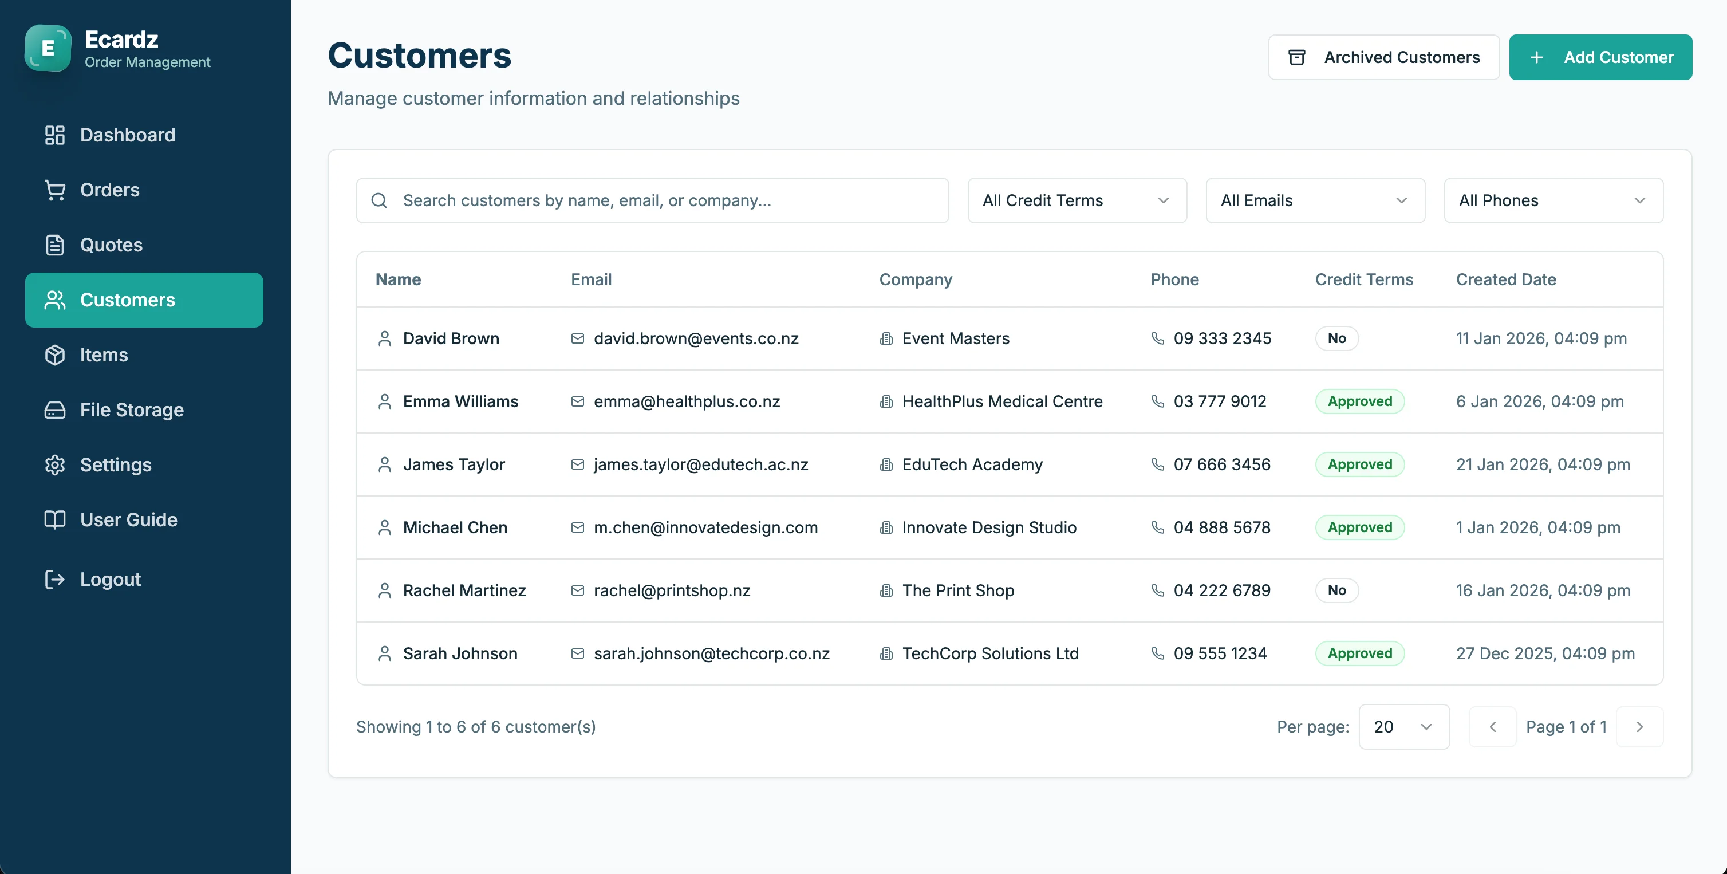This screenshot has height=874, width=1727.
Task: Click the Archived Customers button
Action: pyautogui.click(x=1384, y=58)
